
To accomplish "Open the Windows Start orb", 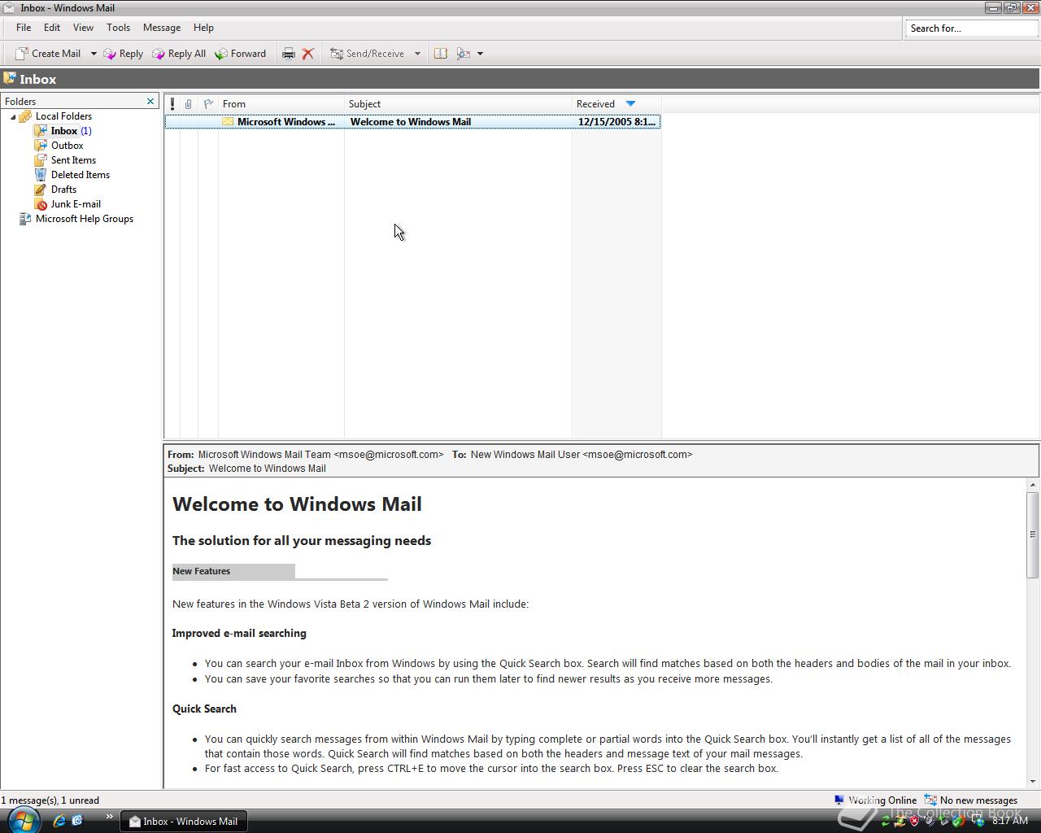I will point(23,820).
